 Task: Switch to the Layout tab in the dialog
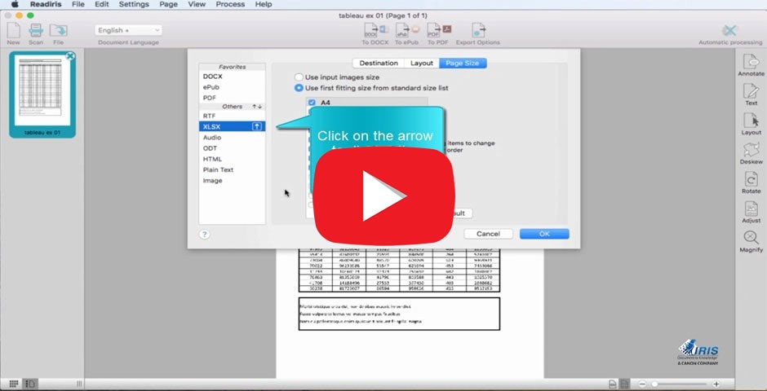[x=422, y=63]
